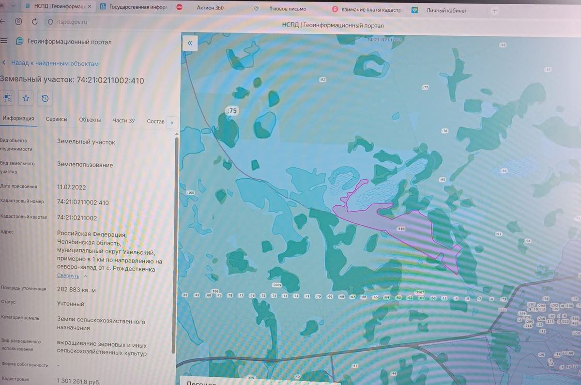Click the info panel vertical scrollbar
This screenshot has height=385, width=581.
pos(176,246)
